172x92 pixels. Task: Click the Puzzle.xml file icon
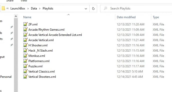click(x=25, y=66)
